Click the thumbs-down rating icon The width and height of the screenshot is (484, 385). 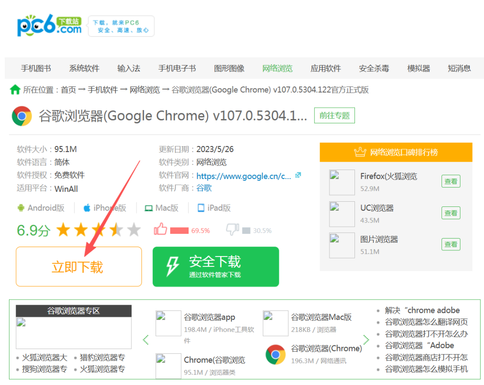233,230
